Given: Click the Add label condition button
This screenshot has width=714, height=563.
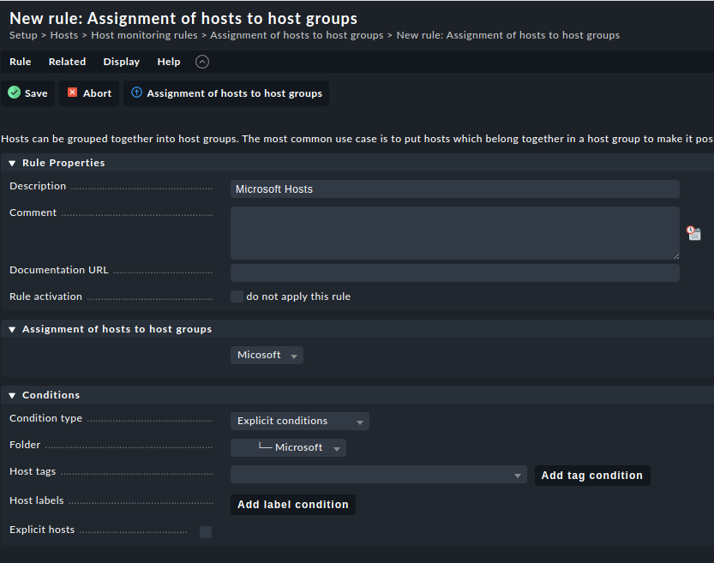Looking at the screenshot, I should [x=292, y=505].
